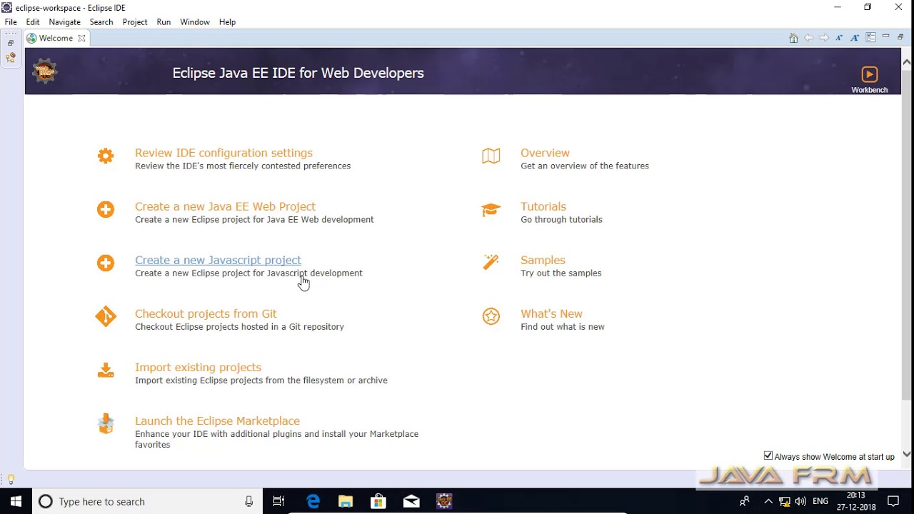Click the Tutorials graduation cap icon
914x514 pixels.
click(491, 209)
